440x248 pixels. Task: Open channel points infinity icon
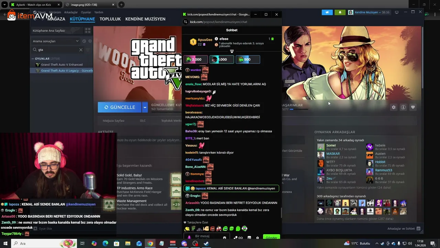pyautogui.click(x=240, y=238)
